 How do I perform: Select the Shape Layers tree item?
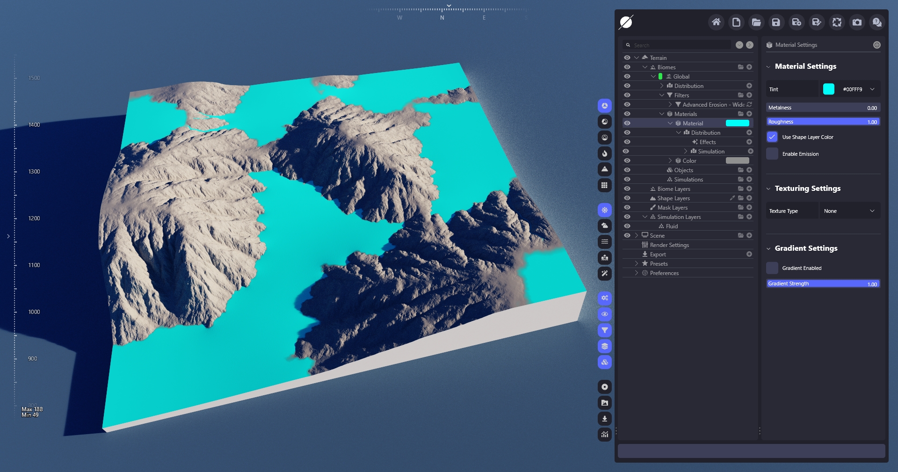(x=673, y=198)
